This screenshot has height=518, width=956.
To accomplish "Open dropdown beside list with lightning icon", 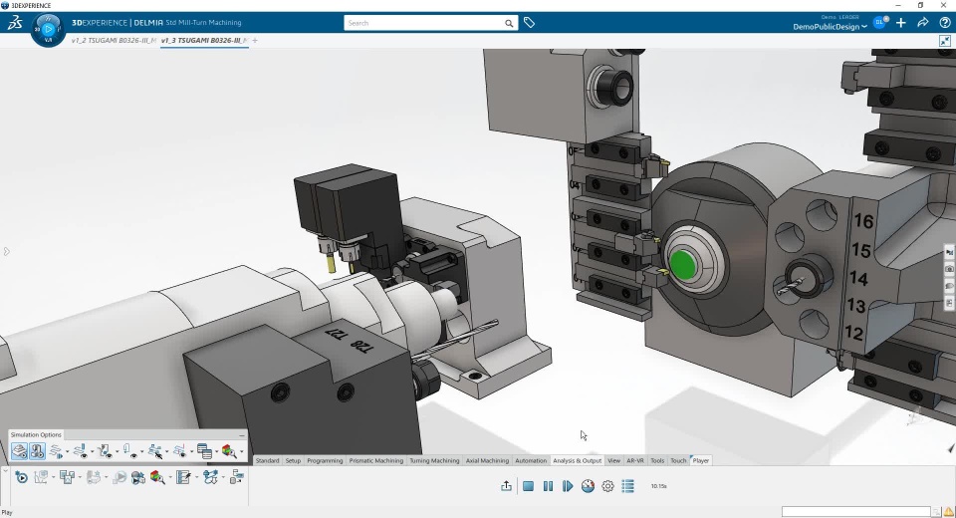I will [196, 477].
